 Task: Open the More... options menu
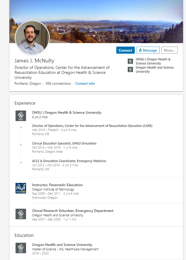click(x=169, y=50)
